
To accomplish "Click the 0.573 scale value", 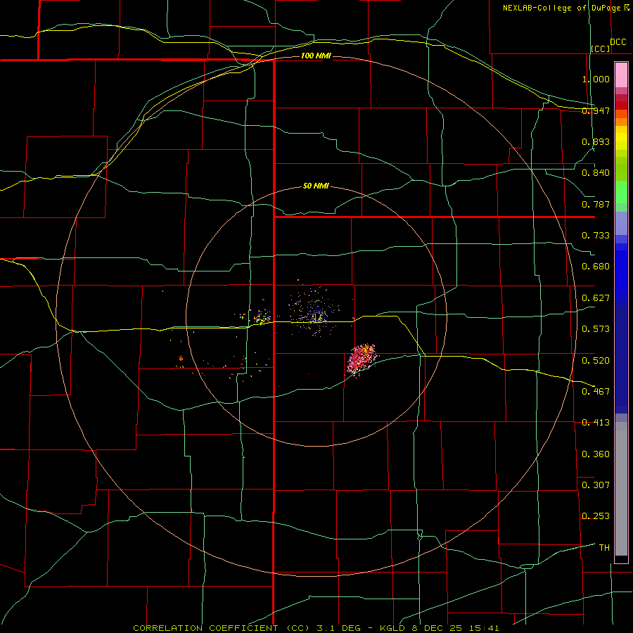I will pos(596,329).
